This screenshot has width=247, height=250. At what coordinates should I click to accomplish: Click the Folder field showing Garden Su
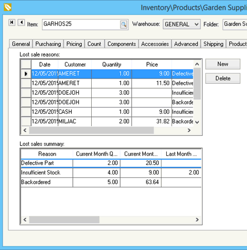pos(235,24)
